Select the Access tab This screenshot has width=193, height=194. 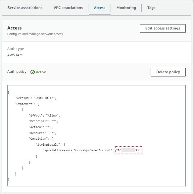click(99, 8)
